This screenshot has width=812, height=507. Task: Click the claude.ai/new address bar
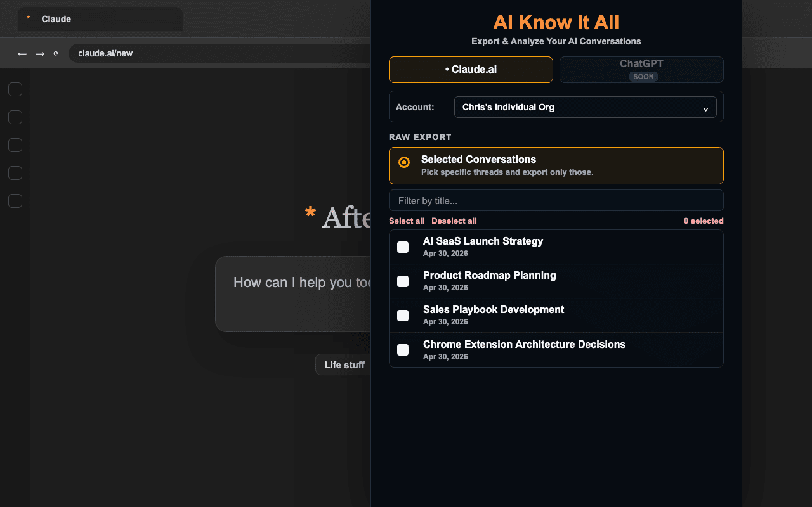(x=219, y=53)
